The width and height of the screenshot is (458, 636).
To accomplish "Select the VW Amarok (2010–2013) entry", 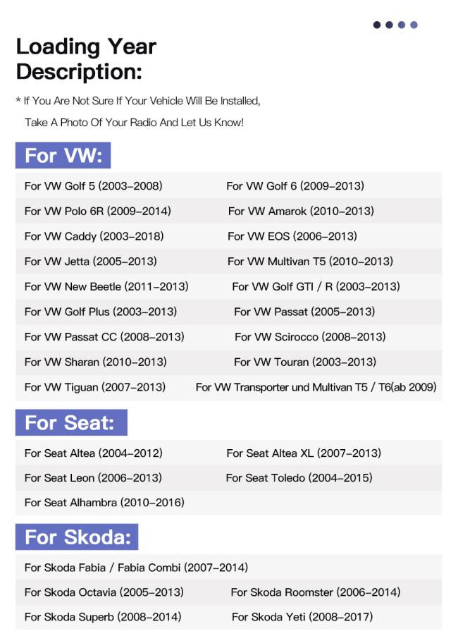I will click(x=301, y=211).
